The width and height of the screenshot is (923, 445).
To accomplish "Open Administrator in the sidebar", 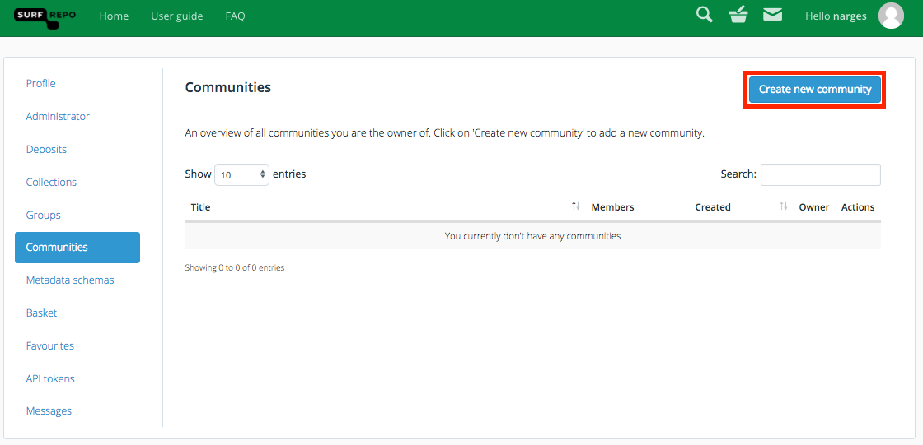I will coord(58,117).
